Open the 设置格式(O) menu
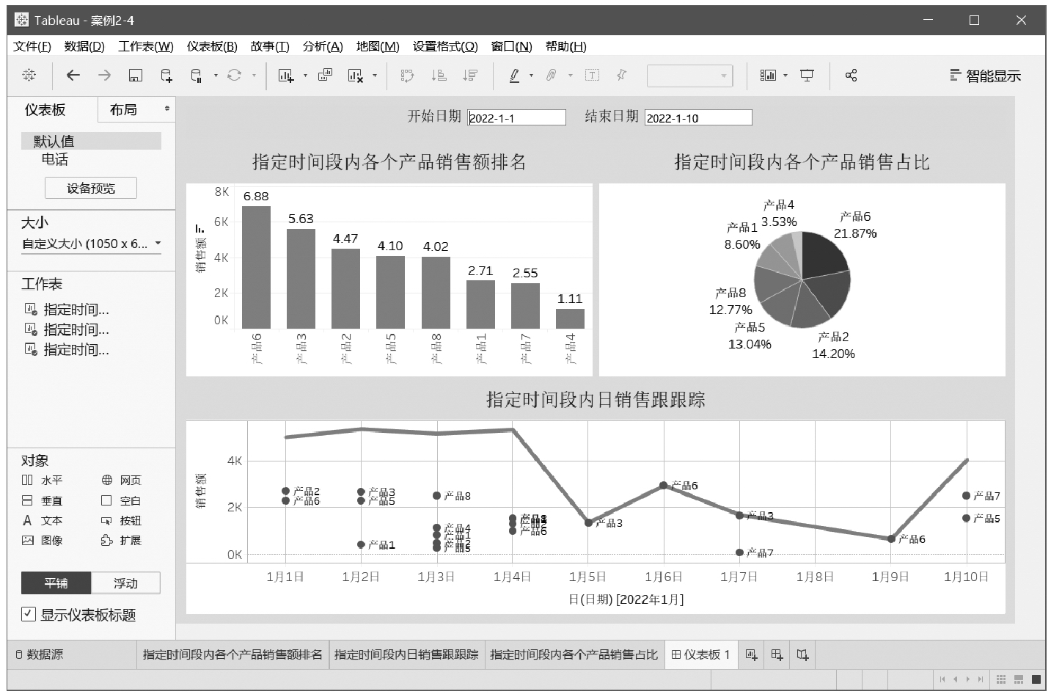The height and width of the screenshot is (697, 1051). click(445, 46)
